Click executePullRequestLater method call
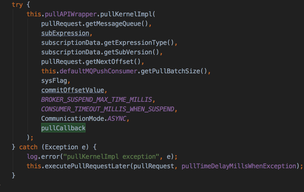The height and width of the screenshot is (192, 304). coord(87,166)
